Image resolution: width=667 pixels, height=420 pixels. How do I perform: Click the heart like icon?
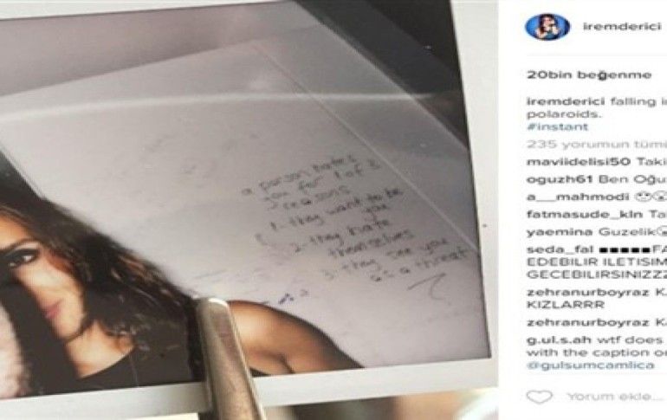tap(540, 397)
